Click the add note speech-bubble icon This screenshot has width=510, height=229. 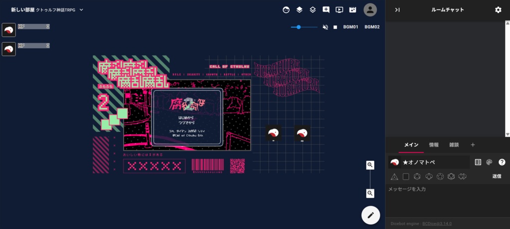coord(326,10)
